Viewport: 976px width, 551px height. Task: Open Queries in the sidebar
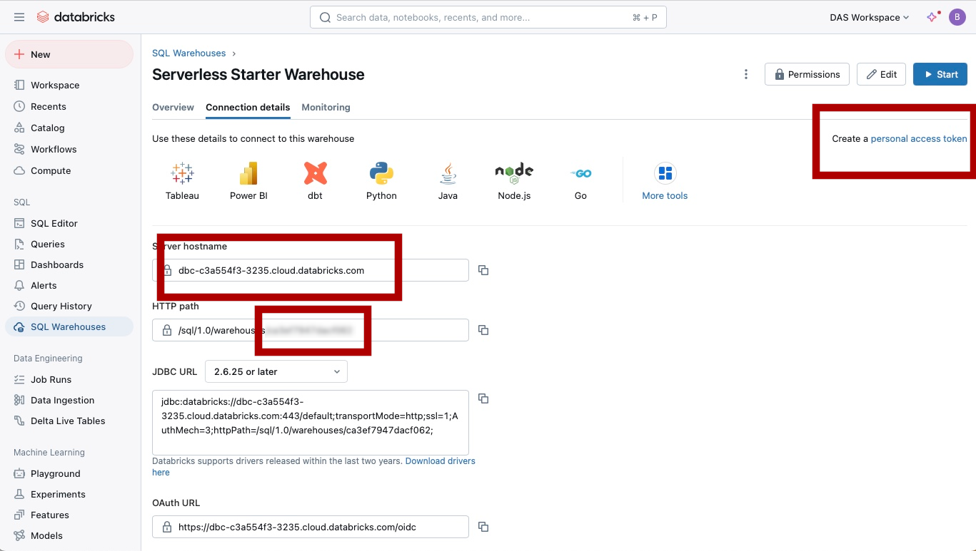[x=69, y=244]
